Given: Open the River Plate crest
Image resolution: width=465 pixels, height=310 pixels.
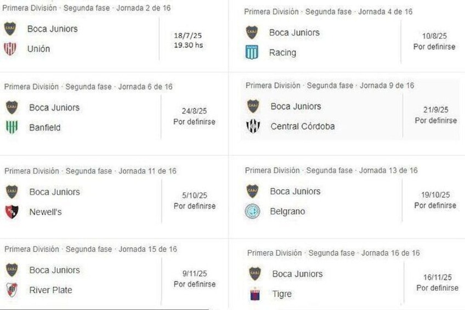Looking at the screenshot, I should click(x=12, y=290).
